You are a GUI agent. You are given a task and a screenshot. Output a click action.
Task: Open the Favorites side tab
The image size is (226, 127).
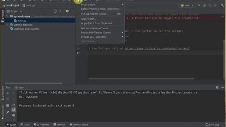point(2,112)
